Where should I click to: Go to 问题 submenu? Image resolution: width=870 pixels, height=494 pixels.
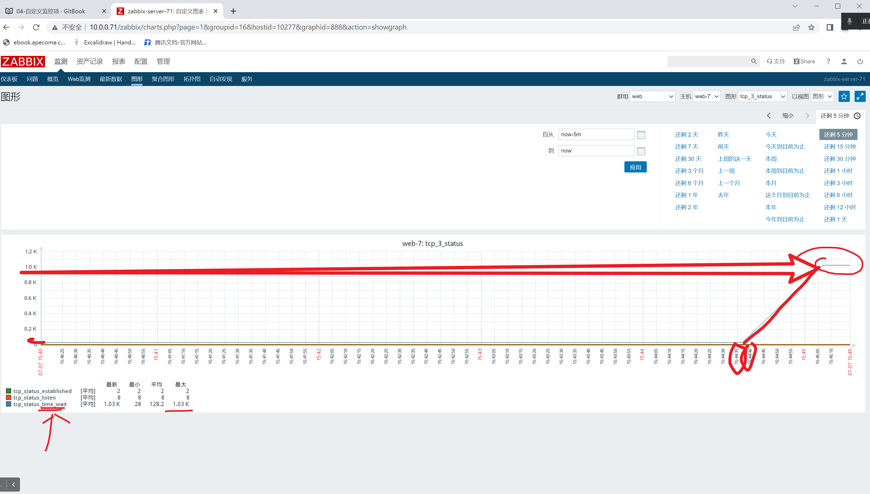click(32, 79)
